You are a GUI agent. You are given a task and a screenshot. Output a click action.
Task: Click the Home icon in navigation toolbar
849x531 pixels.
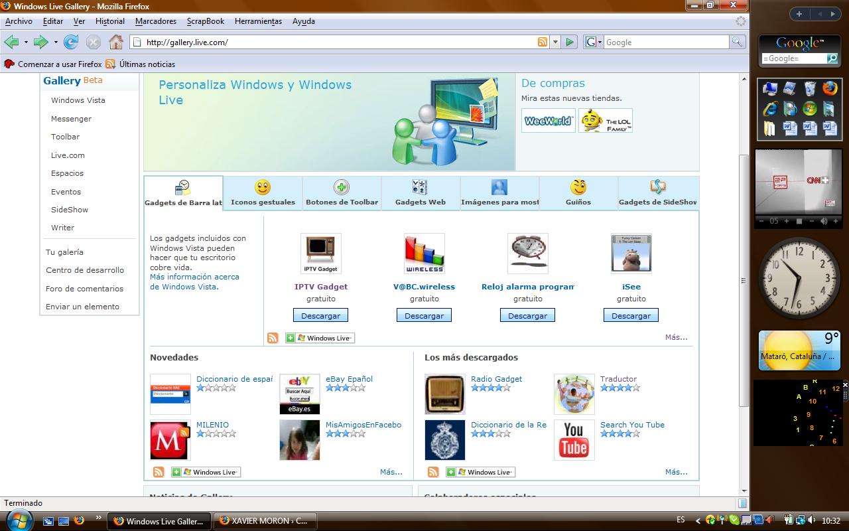coord(116,42)
